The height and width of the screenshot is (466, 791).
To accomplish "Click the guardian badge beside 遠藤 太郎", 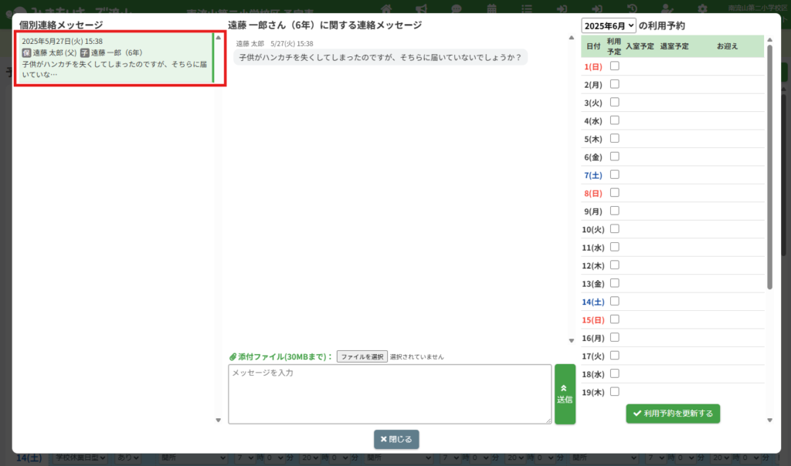I will pos(26,52).
